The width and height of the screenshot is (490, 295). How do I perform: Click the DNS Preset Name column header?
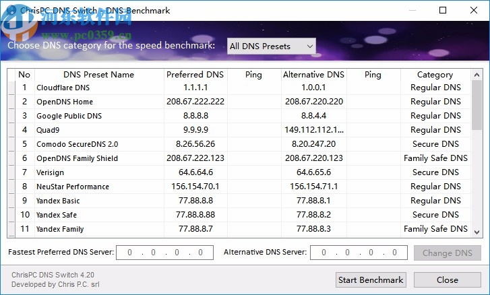click(x=99, y=75)
